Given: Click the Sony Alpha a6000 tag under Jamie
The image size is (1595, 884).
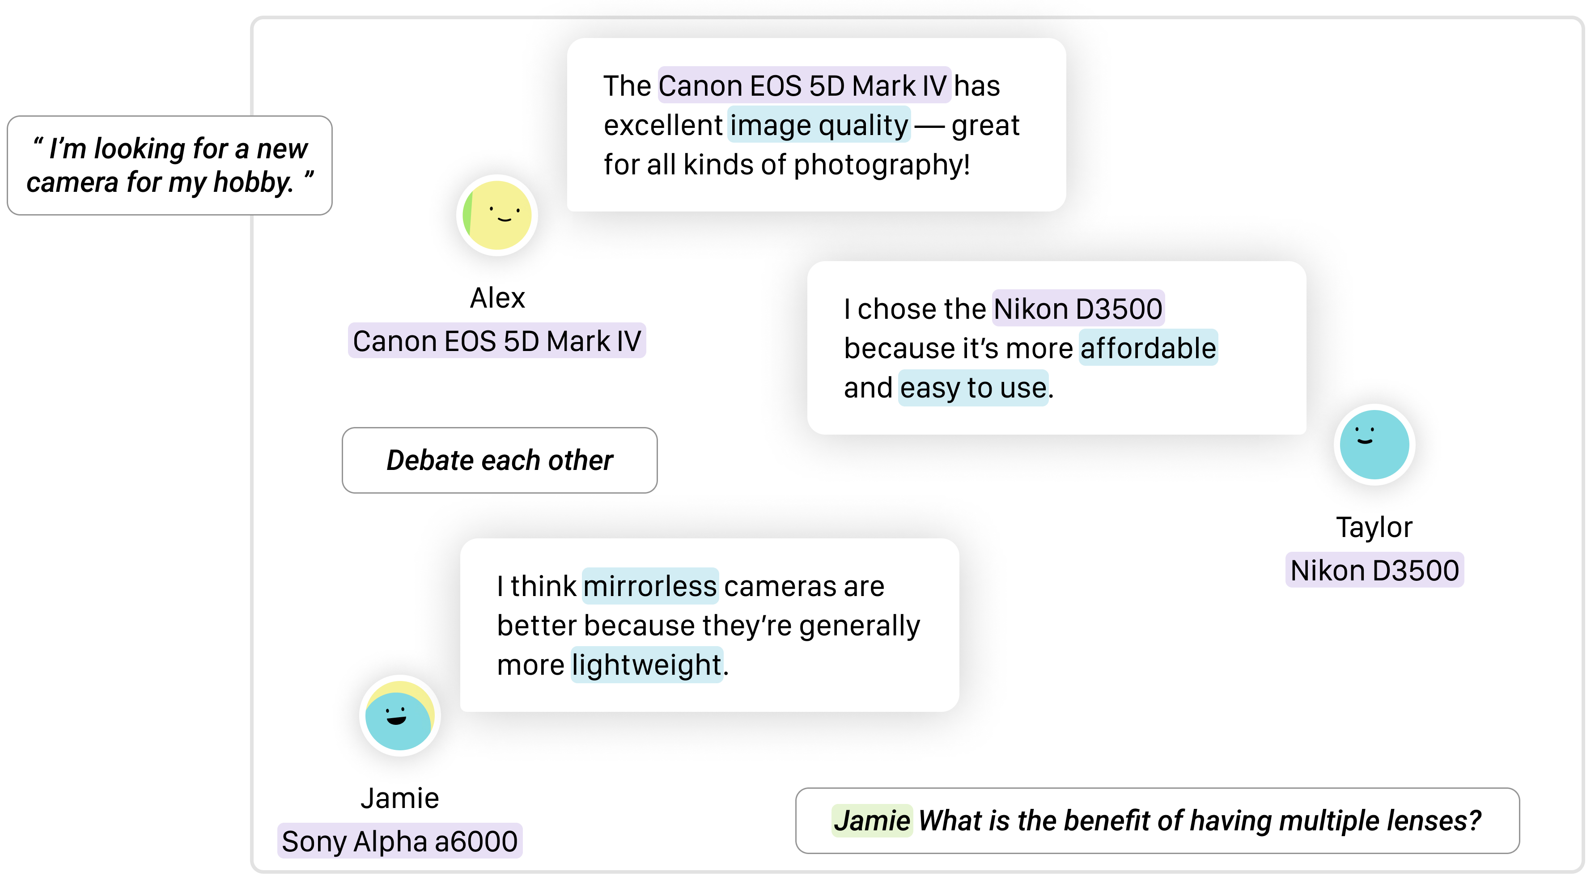Looking at the screenshot, I should pyautogui.click(x=399, y=841).
